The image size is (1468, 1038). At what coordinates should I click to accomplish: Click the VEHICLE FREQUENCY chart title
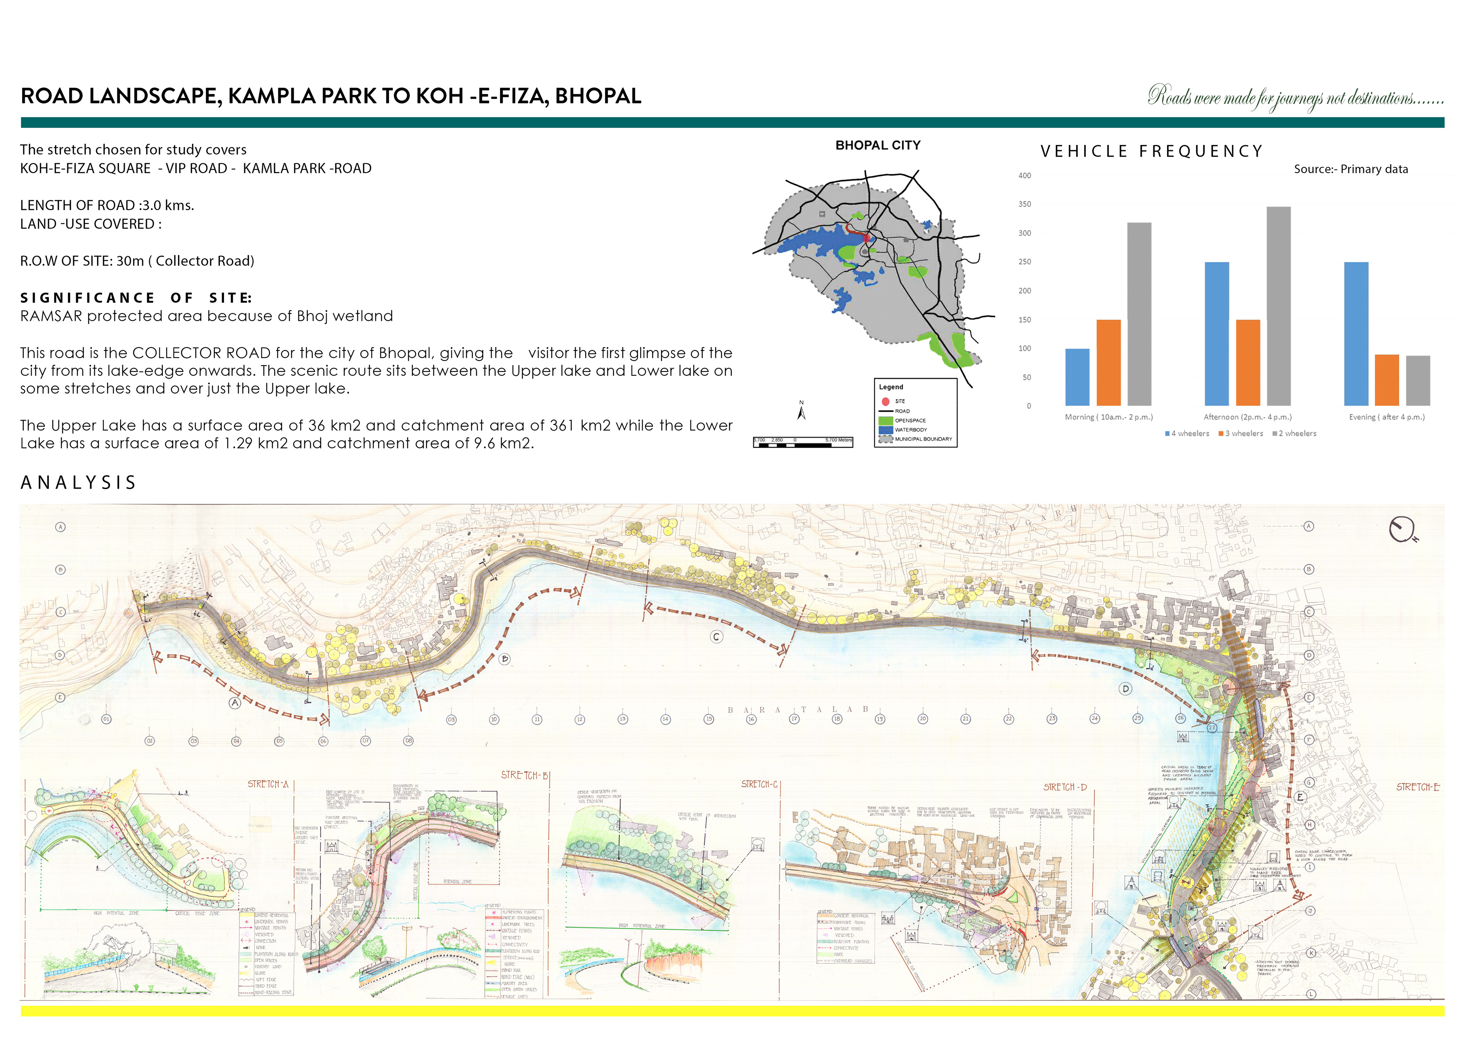(x=1151, y=151)
